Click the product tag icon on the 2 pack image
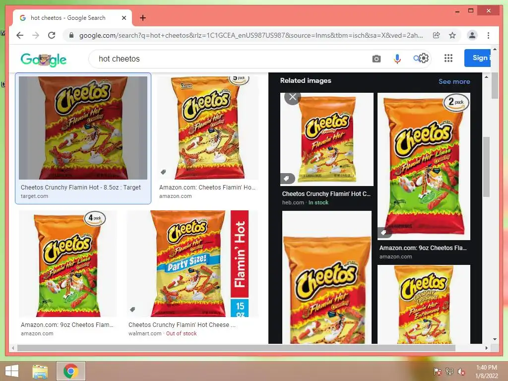The image size is (508, 381). [x=384, y=232]
